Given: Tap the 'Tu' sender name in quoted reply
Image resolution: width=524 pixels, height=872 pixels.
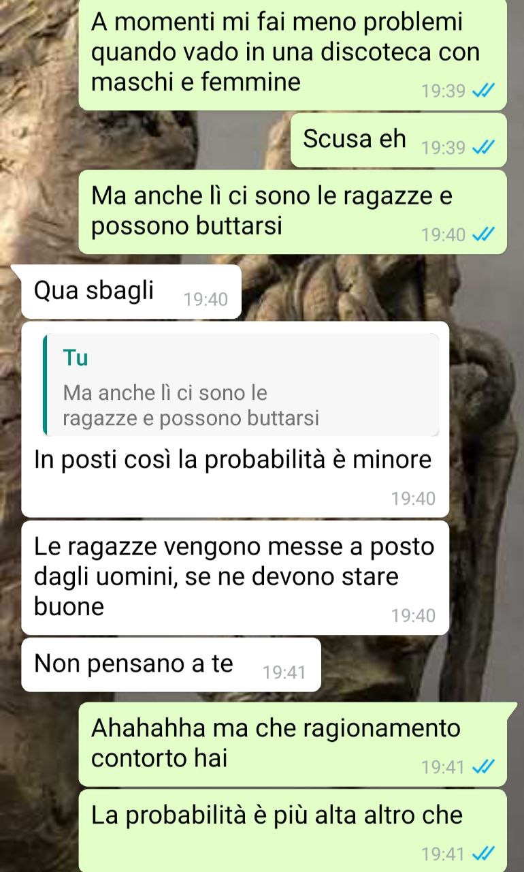Looking at the screenshot, I should [x=75, y=358].
